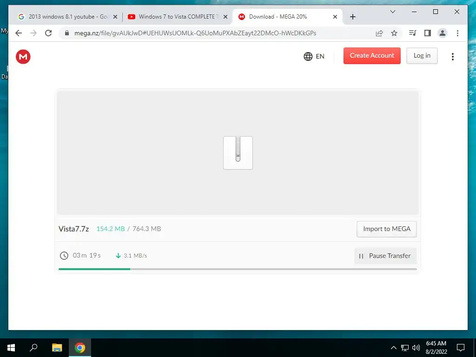This screenshot has height=357, width=476.
Task: Open Windows Start menu
Action: point(11,348)
